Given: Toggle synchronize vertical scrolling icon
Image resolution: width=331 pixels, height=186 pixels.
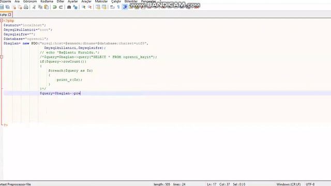Looking at the screenshot, I should click(x=98, y=7).
